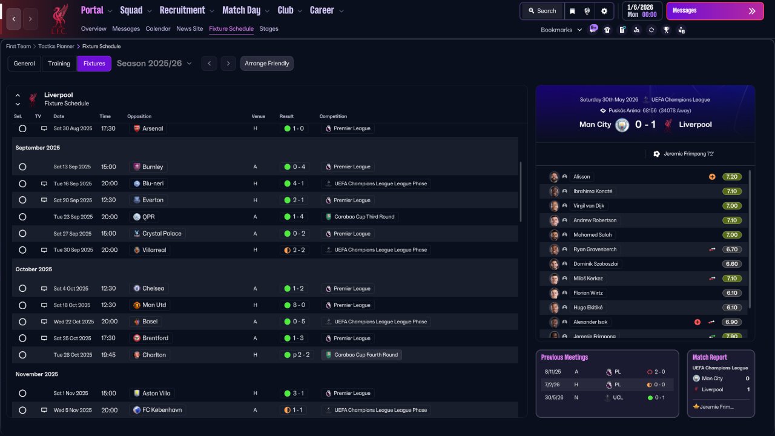Go to previous season with left arrow

(x=209, y=64)
